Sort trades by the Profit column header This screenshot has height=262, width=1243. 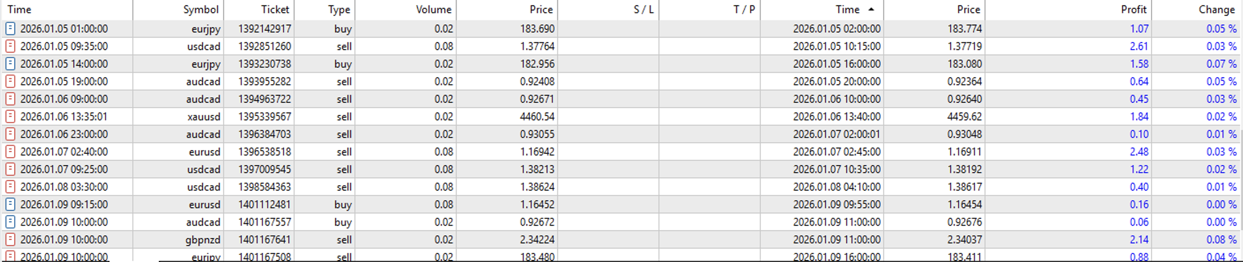[1133, 10]
